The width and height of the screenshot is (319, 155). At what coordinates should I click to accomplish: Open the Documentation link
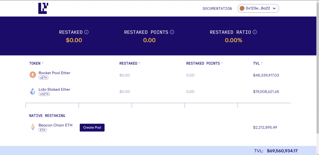[217, 8]
